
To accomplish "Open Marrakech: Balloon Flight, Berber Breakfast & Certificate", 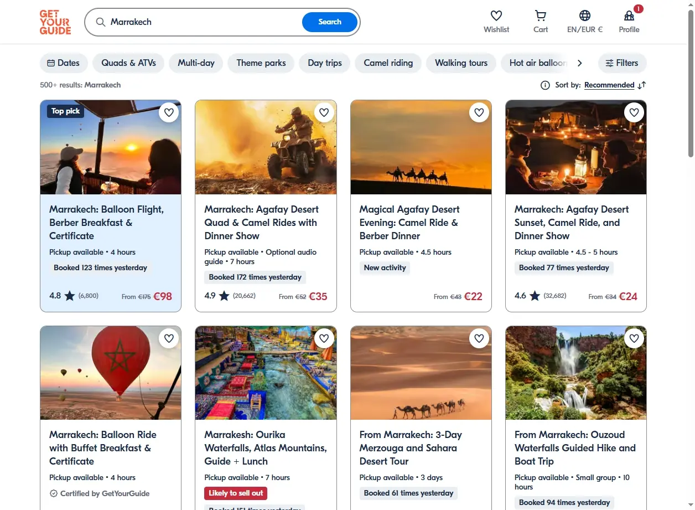I will point(106,223).
